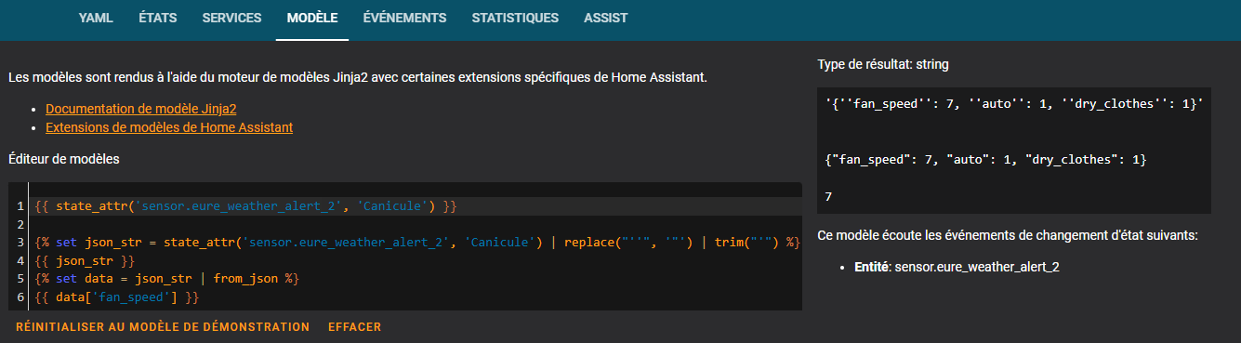Click the entity sensor.eure_weather_alert_2 listing
Viewport: 1241px width, 343px height.
click(957, 267)
